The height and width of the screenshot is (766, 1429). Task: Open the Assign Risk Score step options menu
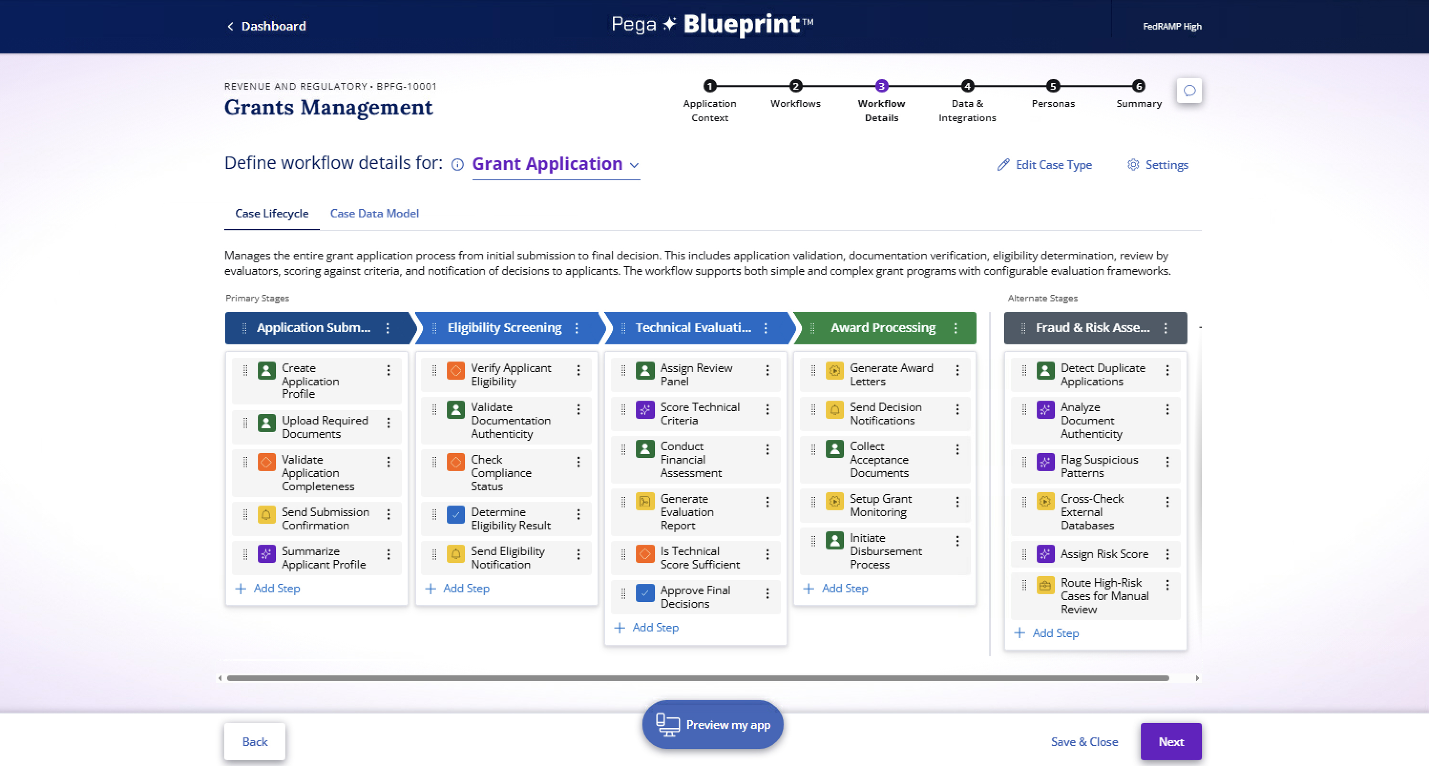[1167, 554]
